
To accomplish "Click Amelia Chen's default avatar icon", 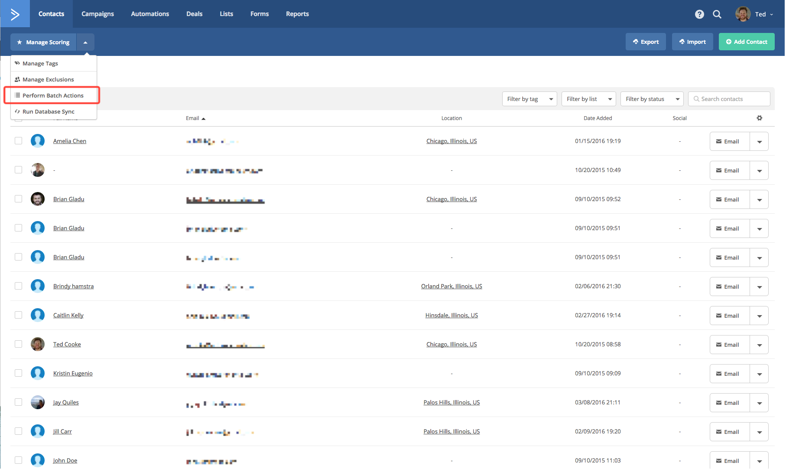I will click(x=38, y=141).
